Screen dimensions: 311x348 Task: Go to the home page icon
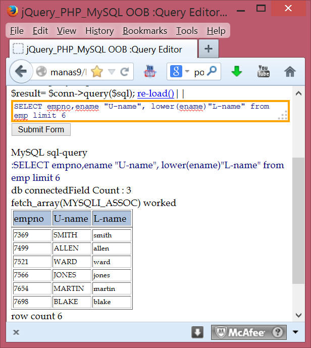[290, 72]
